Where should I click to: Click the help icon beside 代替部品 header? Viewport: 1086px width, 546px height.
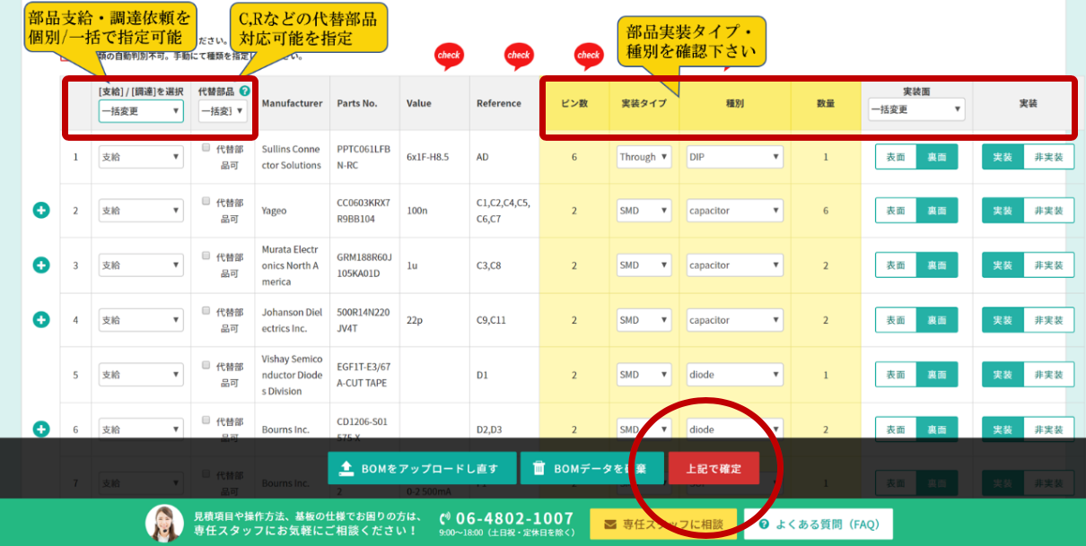tap(244, 91)
